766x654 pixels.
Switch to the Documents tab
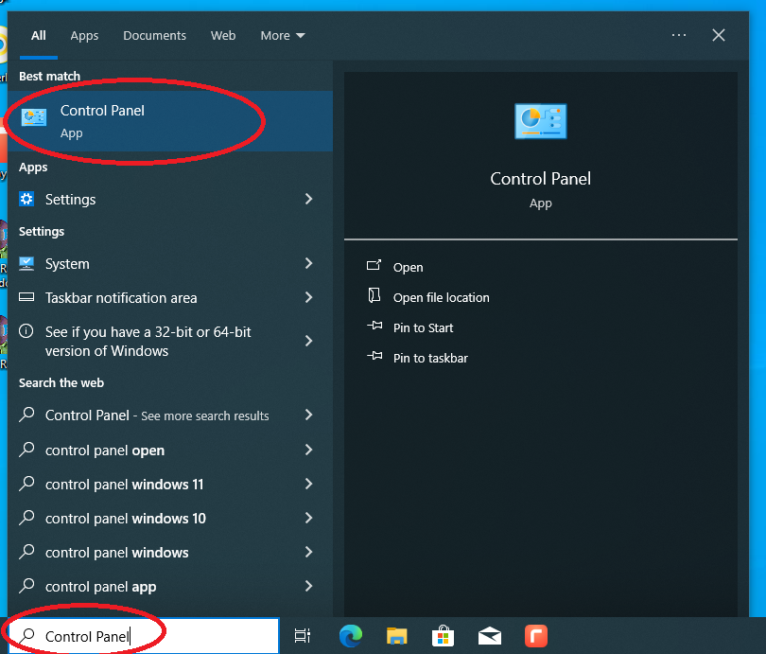[x=154, y=36]
